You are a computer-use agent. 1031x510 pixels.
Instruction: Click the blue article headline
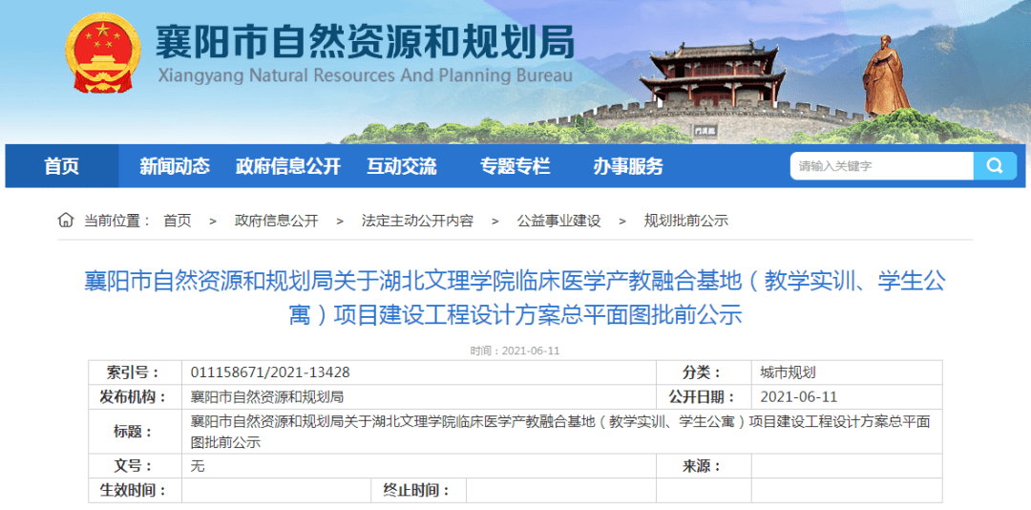pyautogui.click(x=515, y=298)
